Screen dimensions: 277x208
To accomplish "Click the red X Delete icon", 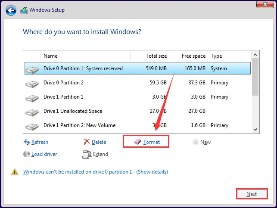I will [x=87, y=142].
